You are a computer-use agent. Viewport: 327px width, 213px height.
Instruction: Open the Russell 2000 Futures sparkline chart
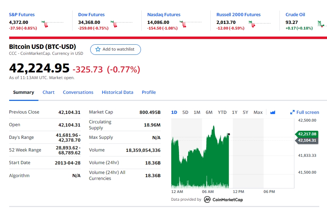259,24
